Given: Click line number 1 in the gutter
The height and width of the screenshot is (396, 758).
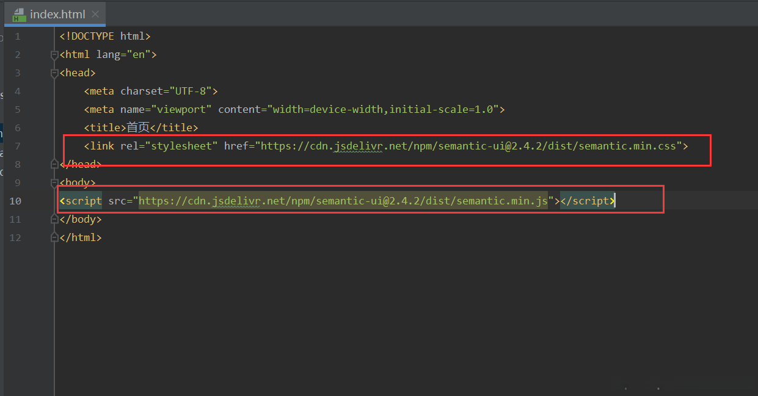Looking at the screenshot, I should click(x=18, y=37).
